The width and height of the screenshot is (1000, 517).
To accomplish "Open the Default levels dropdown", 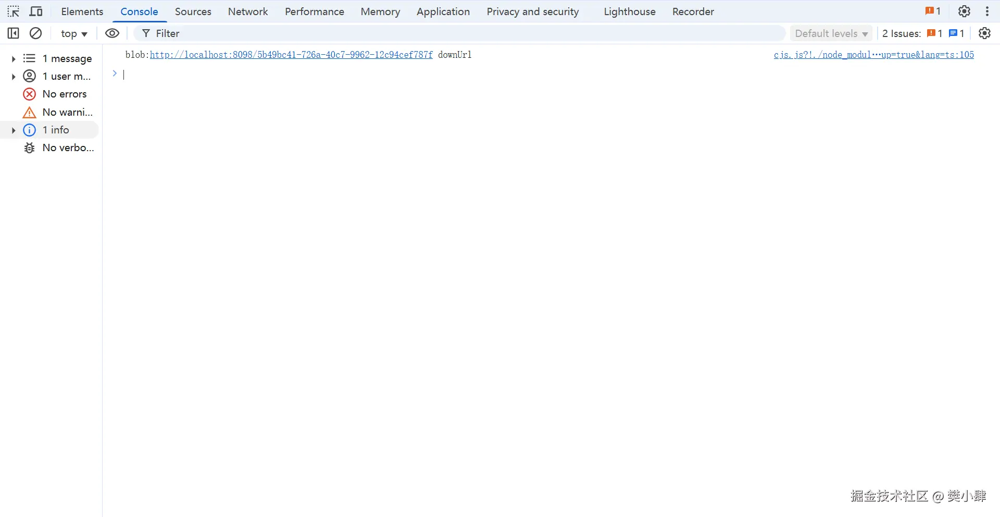I will click(x=831, y=33).
